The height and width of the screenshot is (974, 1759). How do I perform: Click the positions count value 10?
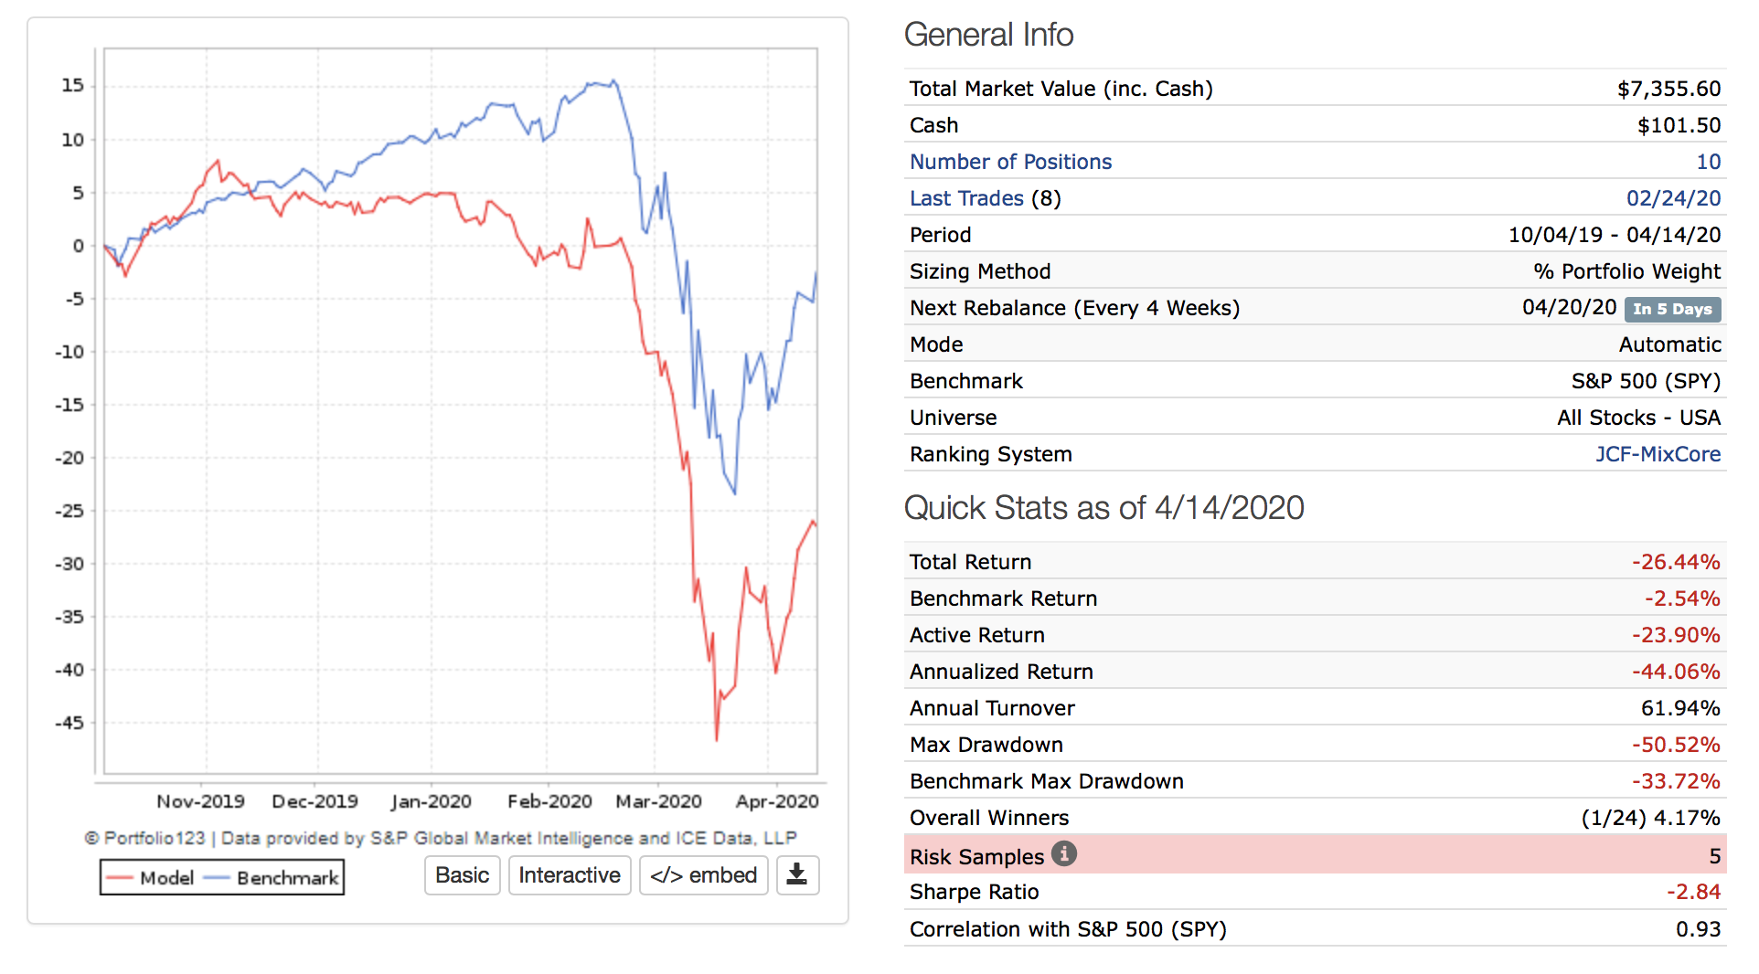tap(1708, 162)
